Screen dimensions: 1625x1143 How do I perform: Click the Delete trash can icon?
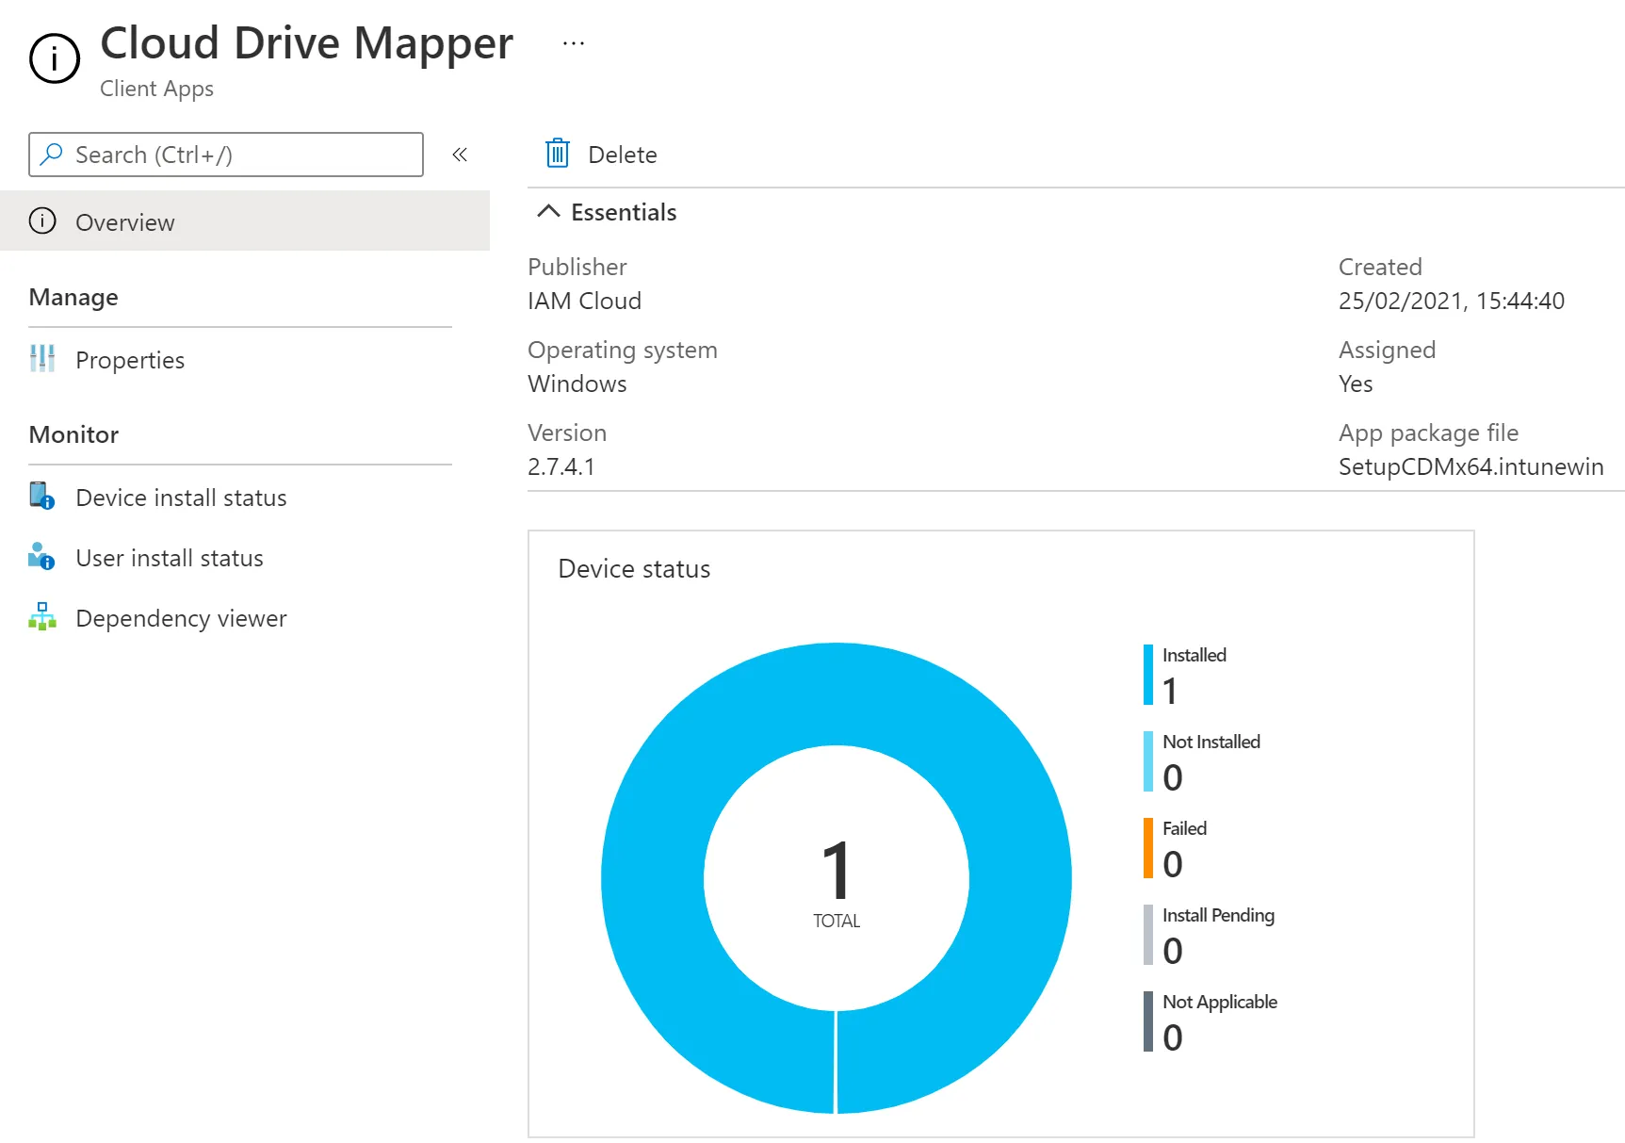click(x=558, y=153)
